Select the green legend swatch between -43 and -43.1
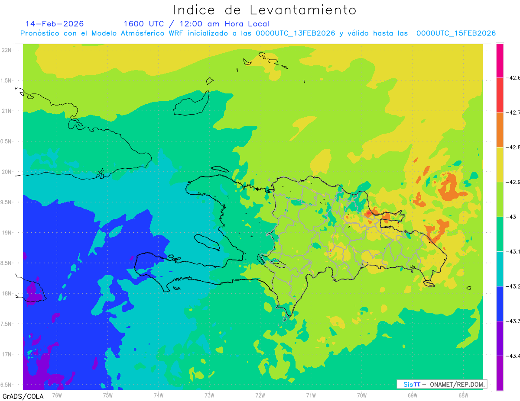 [x=500, y=234]
